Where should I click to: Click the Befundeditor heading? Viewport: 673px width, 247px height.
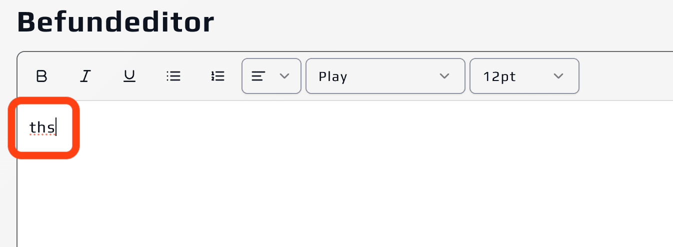click(115, 22)
